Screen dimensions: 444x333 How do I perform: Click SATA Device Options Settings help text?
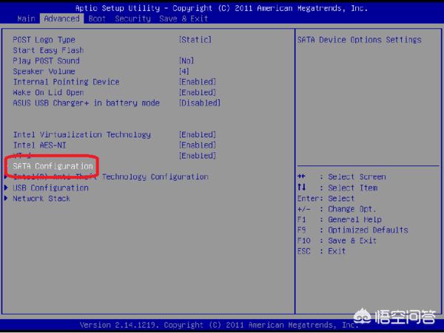(360, 40)
